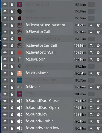Click the cube icon next to fcExitVolume
Screen dimensions: 102x133
click(x=98, y=73)
